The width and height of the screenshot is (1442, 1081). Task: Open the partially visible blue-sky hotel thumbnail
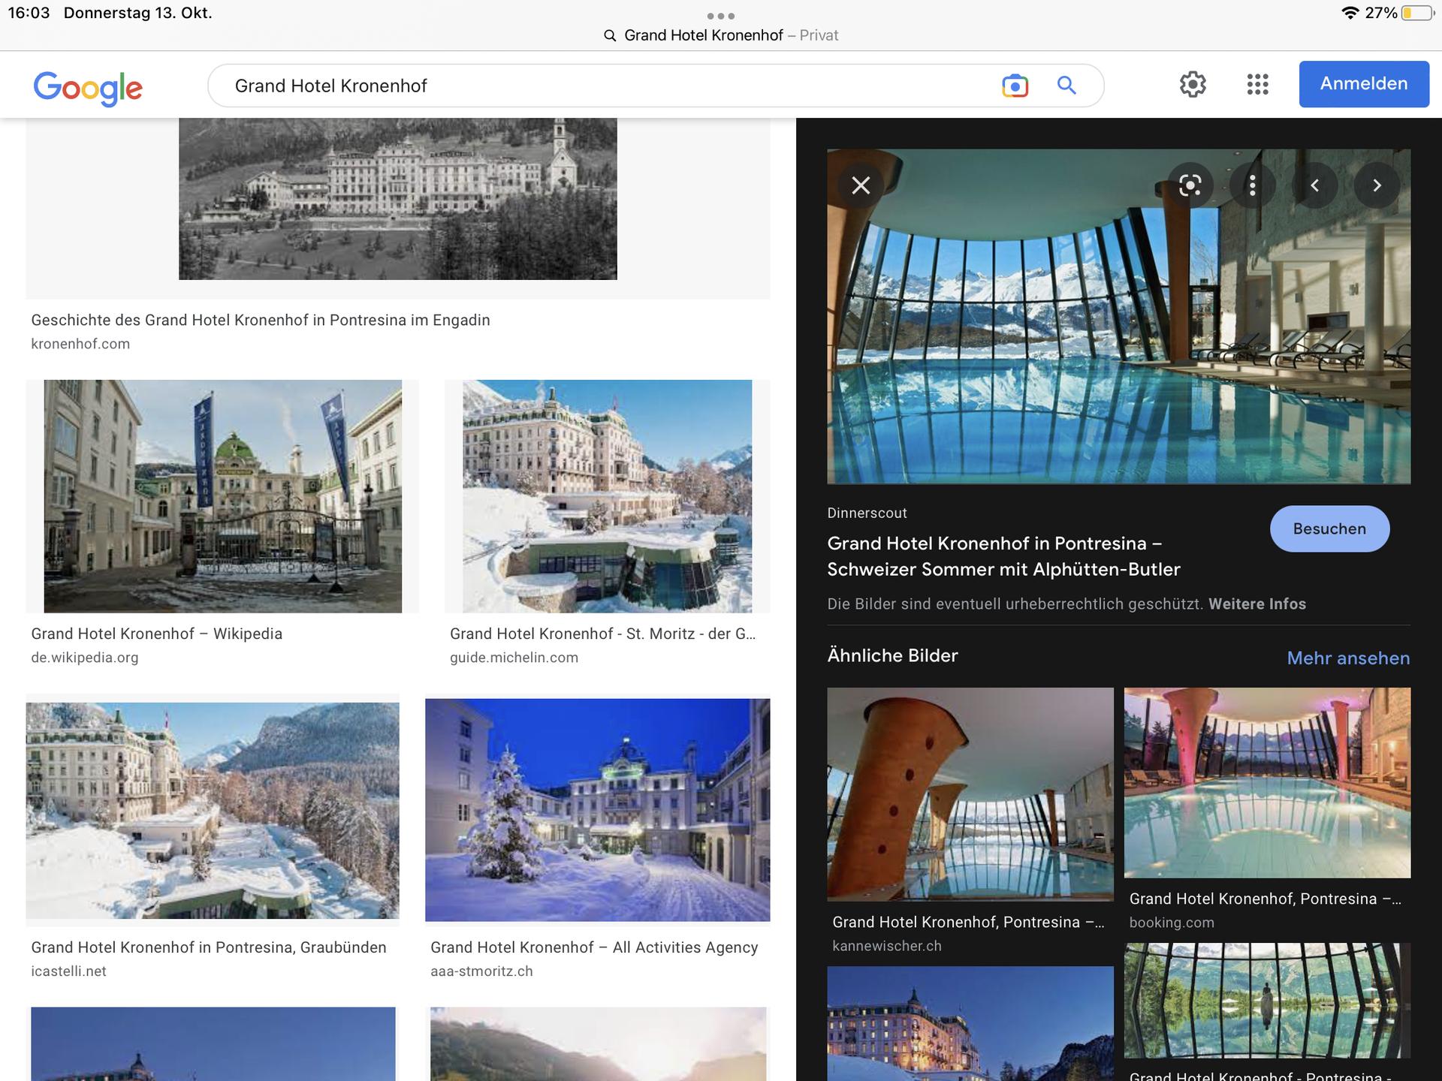click(x=213, y=1044)
